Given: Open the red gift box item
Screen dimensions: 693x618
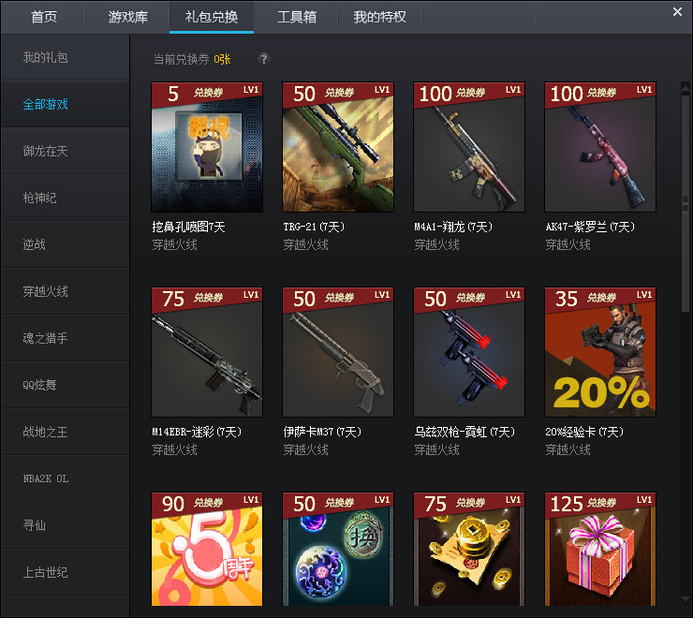Looking at the screenshot, I should (x=600, y=549).
